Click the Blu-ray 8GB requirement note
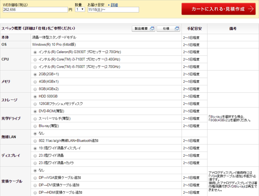This screenshot has width=259, height=196. click(x=230, y=118)
